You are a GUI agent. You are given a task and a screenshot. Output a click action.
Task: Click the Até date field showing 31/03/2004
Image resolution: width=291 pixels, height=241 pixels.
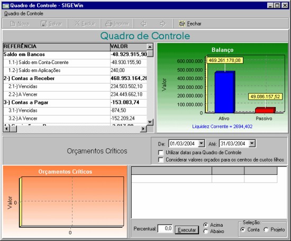[x=234, y=144]
